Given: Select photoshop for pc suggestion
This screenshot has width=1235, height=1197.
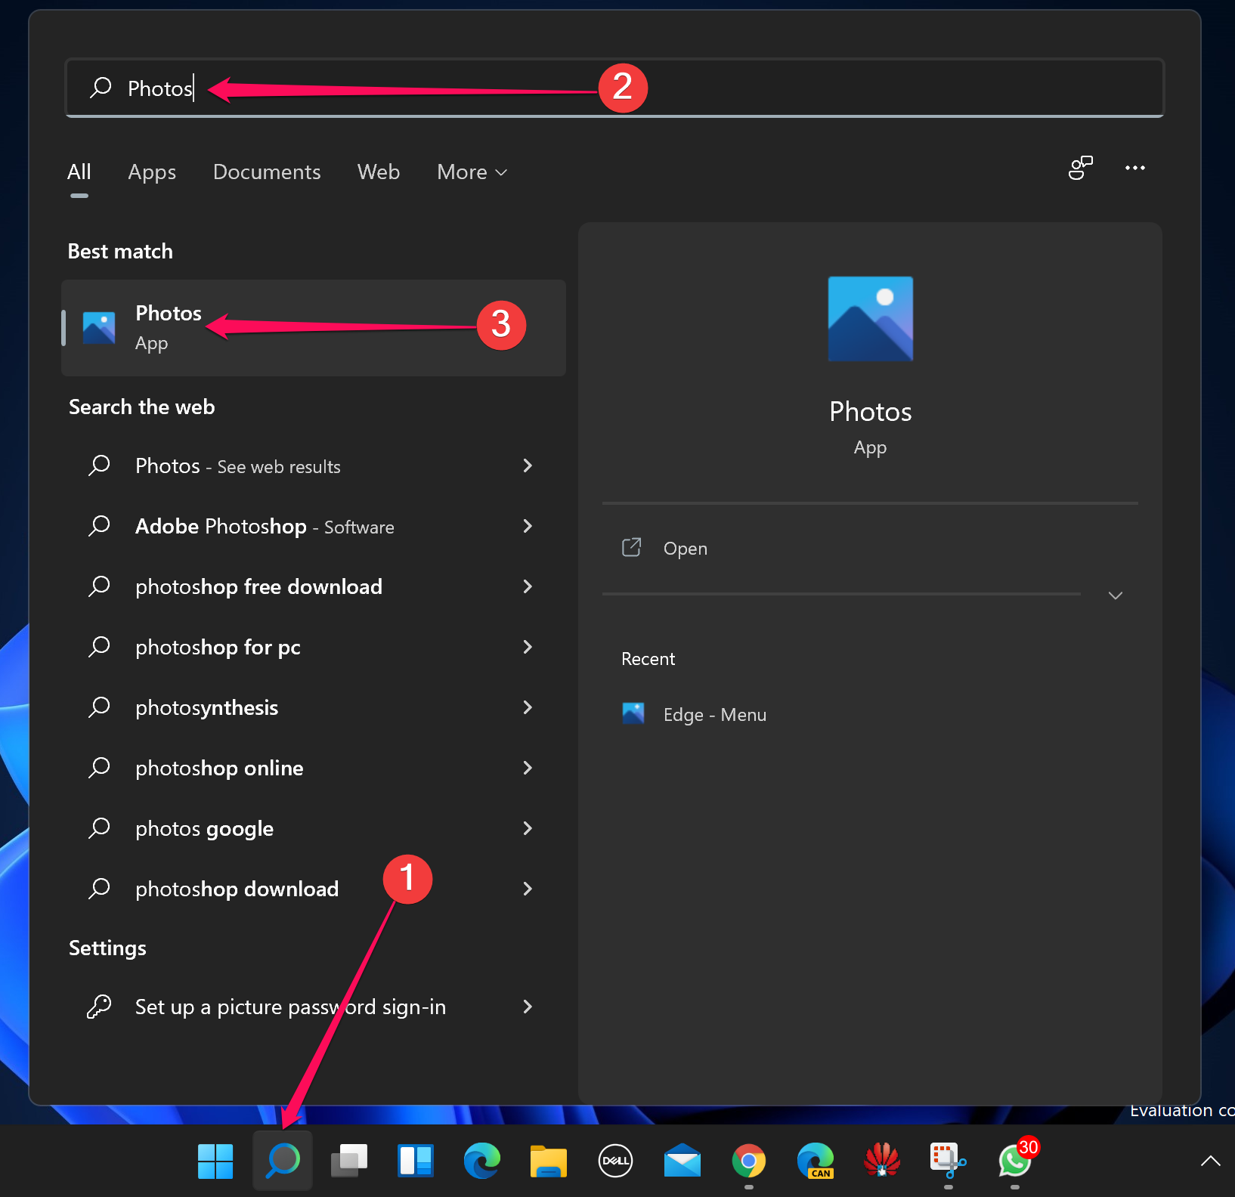Looking at the screenshot, I should 314,647.
